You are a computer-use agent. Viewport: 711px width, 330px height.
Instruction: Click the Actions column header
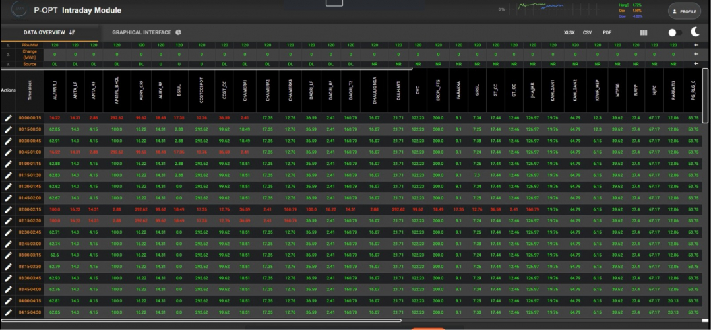point(8,90)
